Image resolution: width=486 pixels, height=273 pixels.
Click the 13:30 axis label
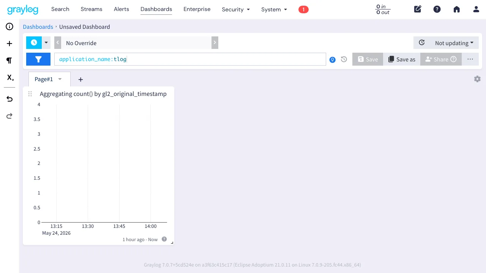(x=88, y=226)
